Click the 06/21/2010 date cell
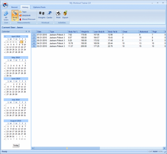 pos(43,38)
